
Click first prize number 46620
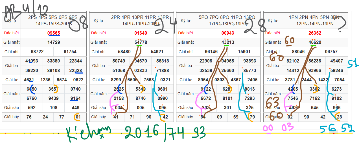(x=315, y=43)
